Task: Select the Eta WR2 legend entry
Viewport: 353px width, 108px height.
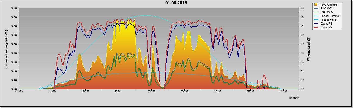Action: tap(326, 27)
